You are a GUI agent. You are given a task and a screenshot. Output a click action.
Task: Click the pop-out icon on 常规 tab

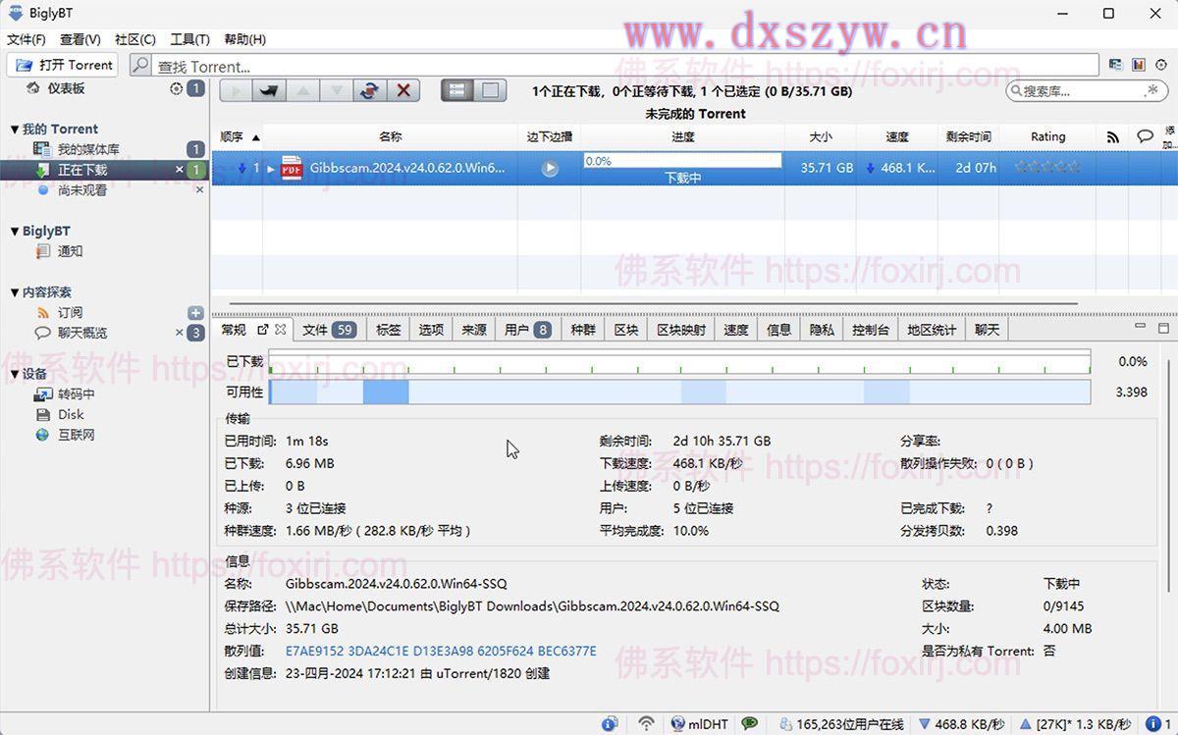pyautogui.click(x=263, y=330)
